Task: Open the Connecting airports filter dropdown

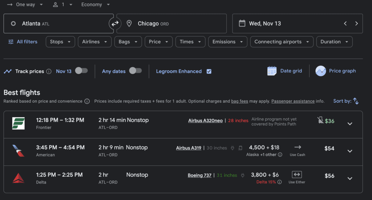Action: coord(282,42)
